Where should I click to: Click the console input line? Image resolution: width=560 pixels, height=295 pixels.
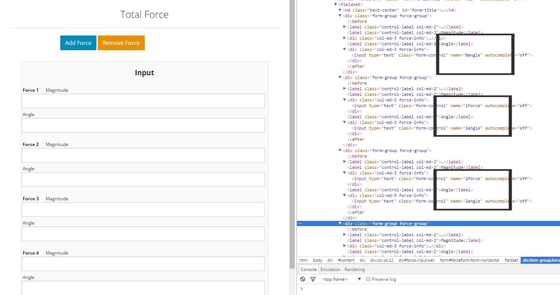[431, 289]
